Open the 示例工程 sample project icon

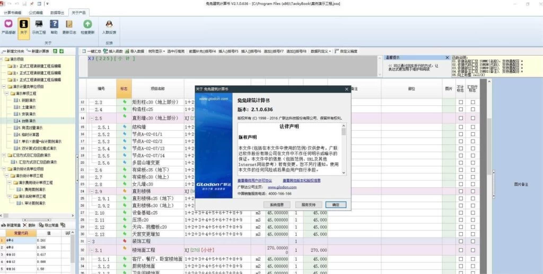tap(39, 24)
